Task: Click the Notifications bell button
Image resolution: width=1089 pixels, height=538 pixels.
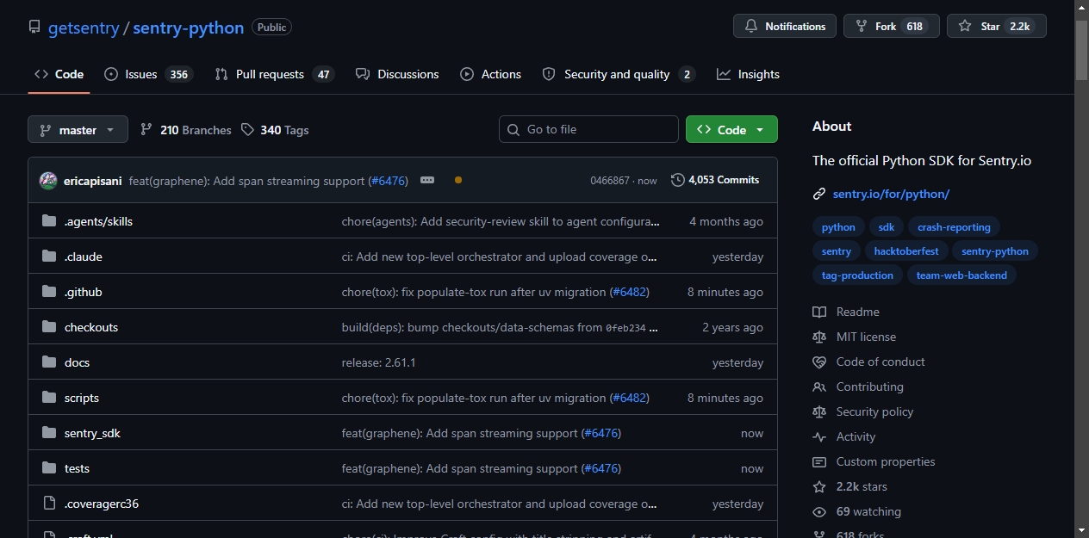Action: click(x=785, y=27)
